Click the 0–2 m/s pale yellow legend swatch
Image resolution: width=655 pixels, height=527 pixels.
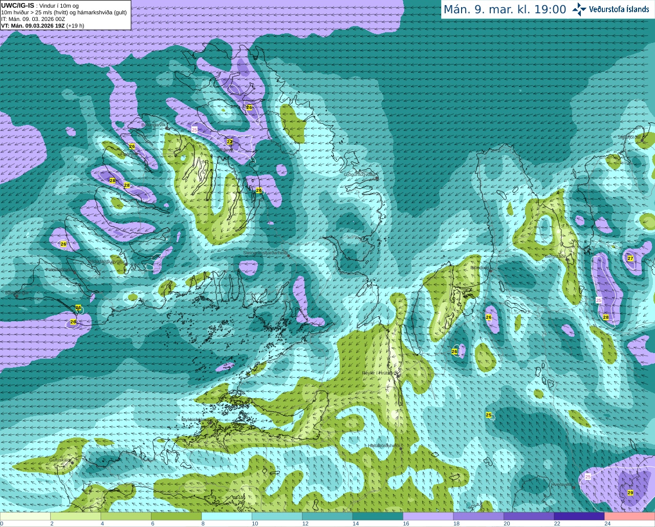pyautogui.click(x=26, y=516)
